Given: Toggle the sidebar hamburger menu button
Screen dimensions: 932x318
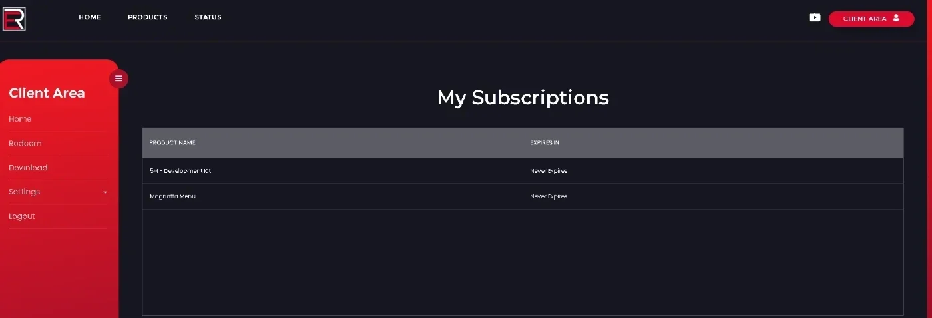Looking at the screenshot, I should [x=118, y=79].
